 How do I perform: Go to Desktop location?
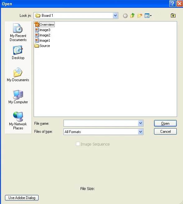[18, 53]
